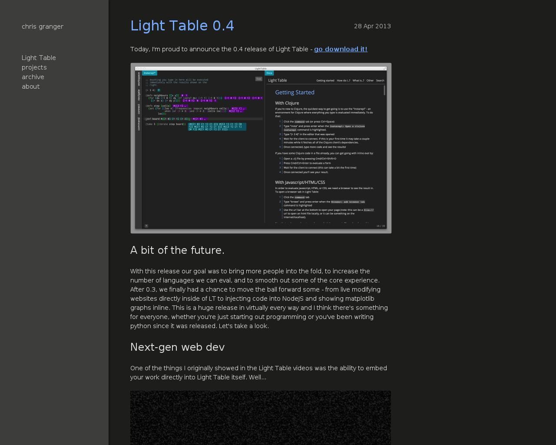Select the post date "28 Apr 2013"
Viewport: 556px width, 445px height.
(x=372, y=26)
